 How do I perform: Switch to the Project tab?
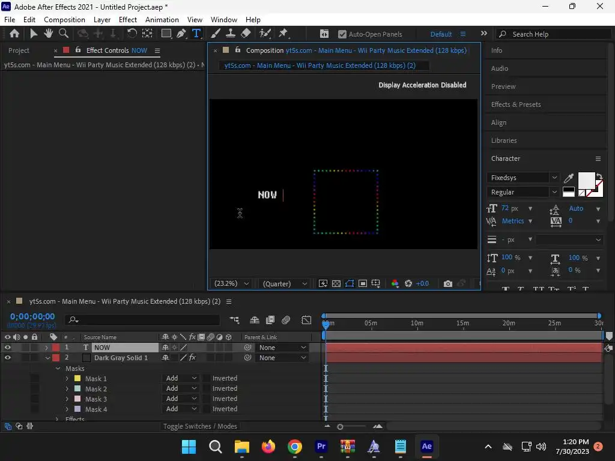click(x=19, y=50)
